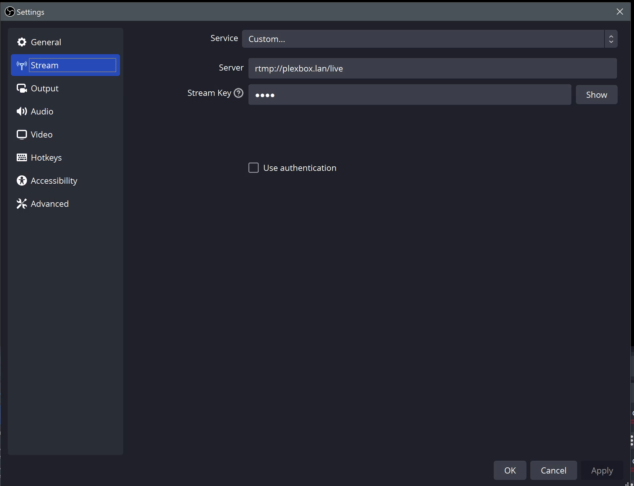
Task: Switch to the Video settings page
Action: (41, 134)
